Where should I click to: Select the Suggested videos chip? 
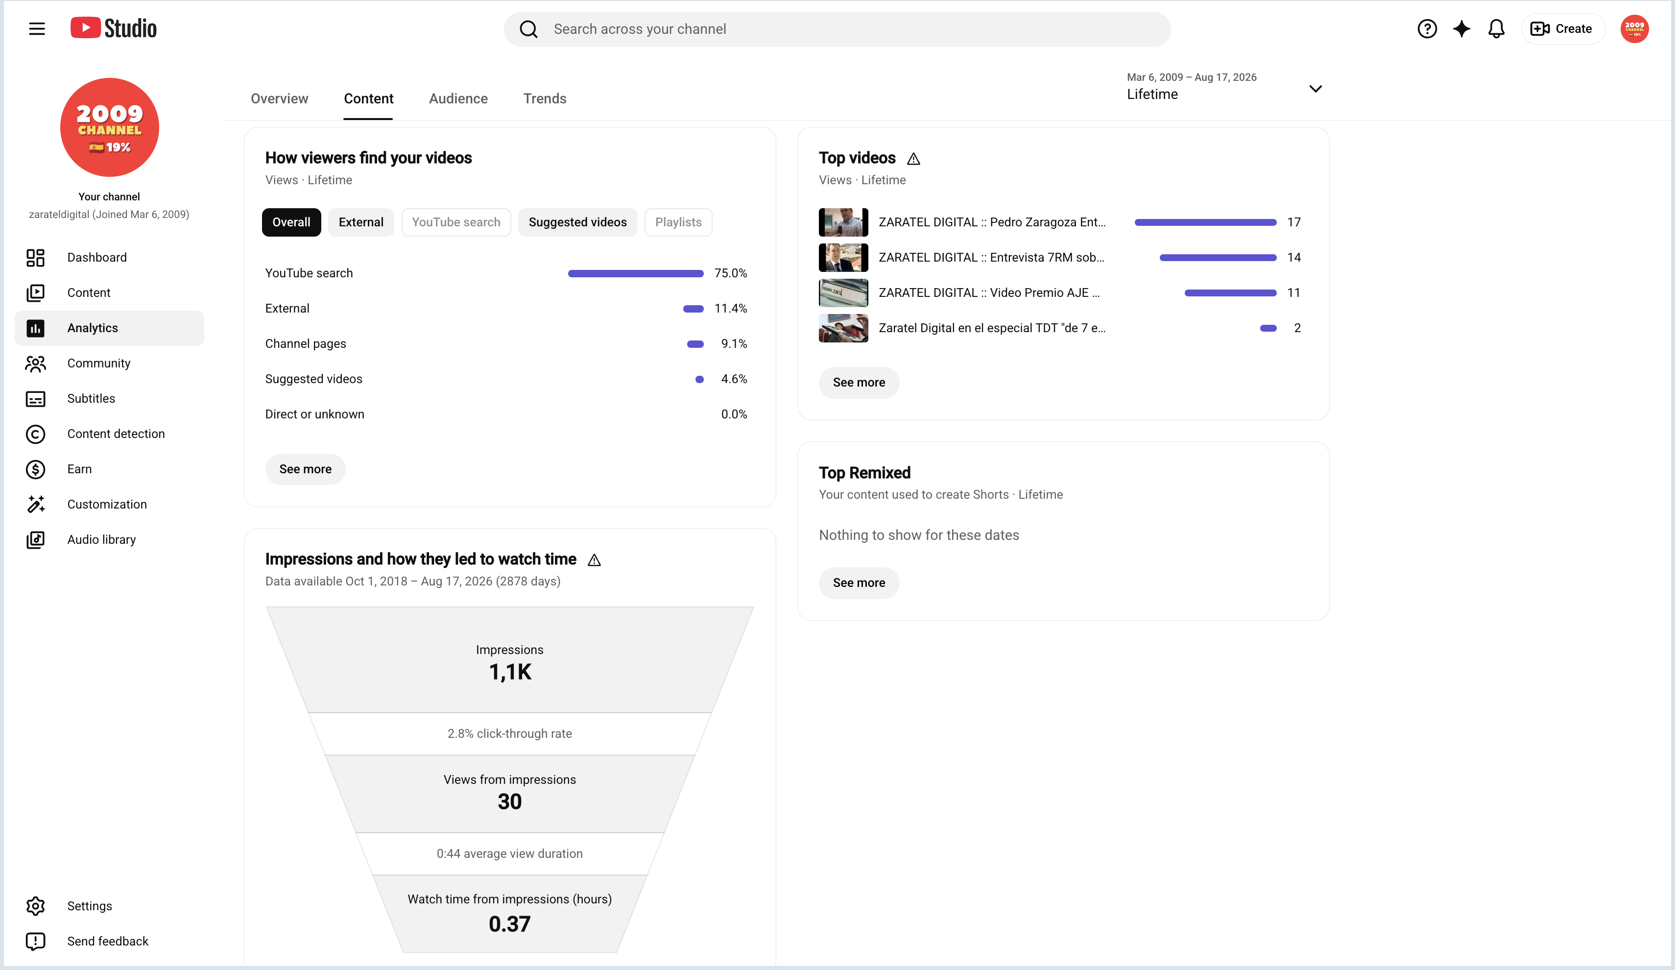click(x=577, y=222)
